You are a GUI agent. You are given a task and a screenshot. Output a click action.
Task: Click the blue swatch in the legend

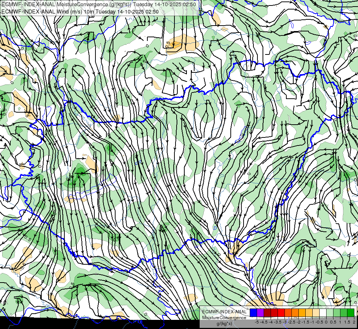253,313
